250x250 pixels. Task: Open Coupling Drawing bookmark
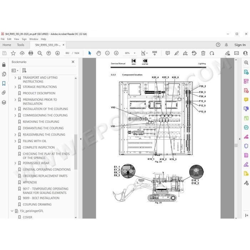point(37,205)
